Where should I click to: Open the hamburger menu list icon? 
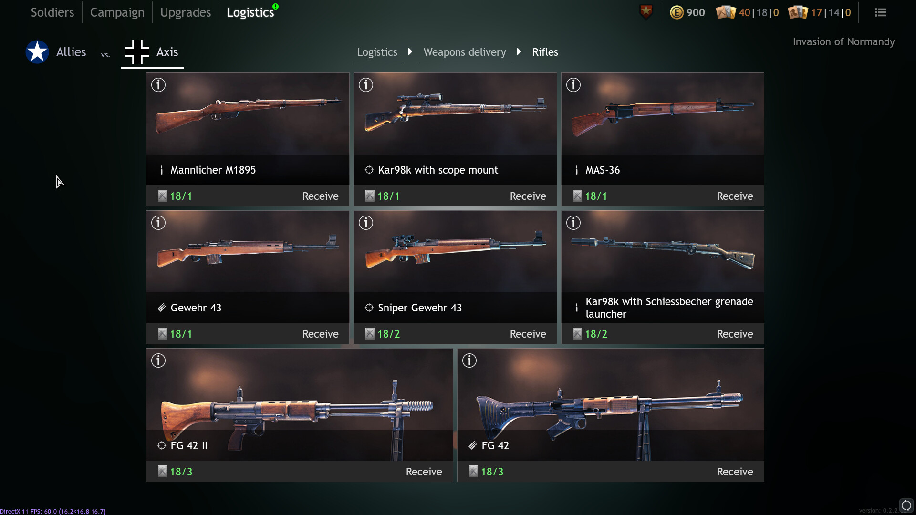pos(880,12)
